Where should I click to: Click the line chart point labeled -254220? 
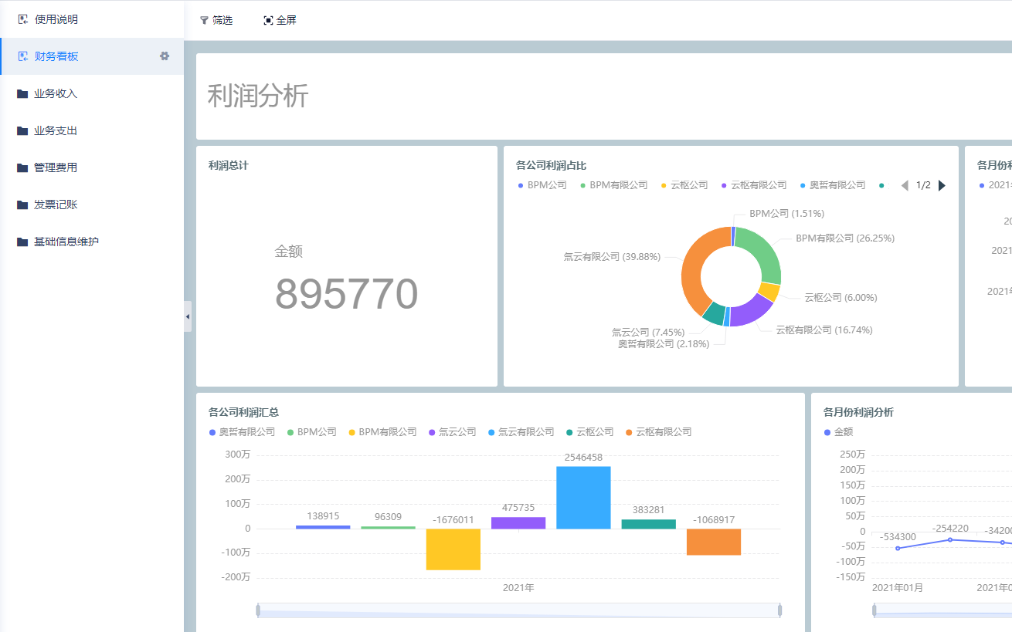(950, 539)
